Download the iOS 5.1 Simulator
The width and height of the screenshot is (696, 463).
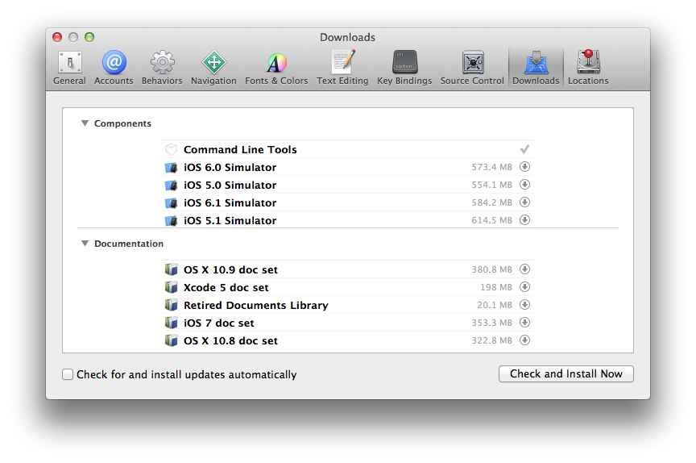pyautogui.click(x=524, y=220)
